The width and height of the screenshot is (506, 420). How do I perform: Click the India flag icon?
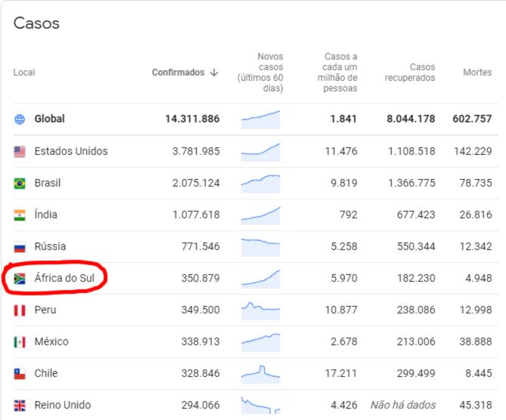[x=20, y=215]
